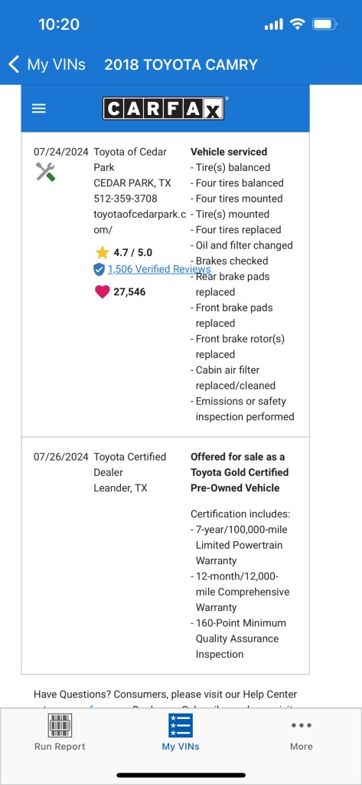Tap the 2018 TOYOTA CAMRY title

[181, 64]
